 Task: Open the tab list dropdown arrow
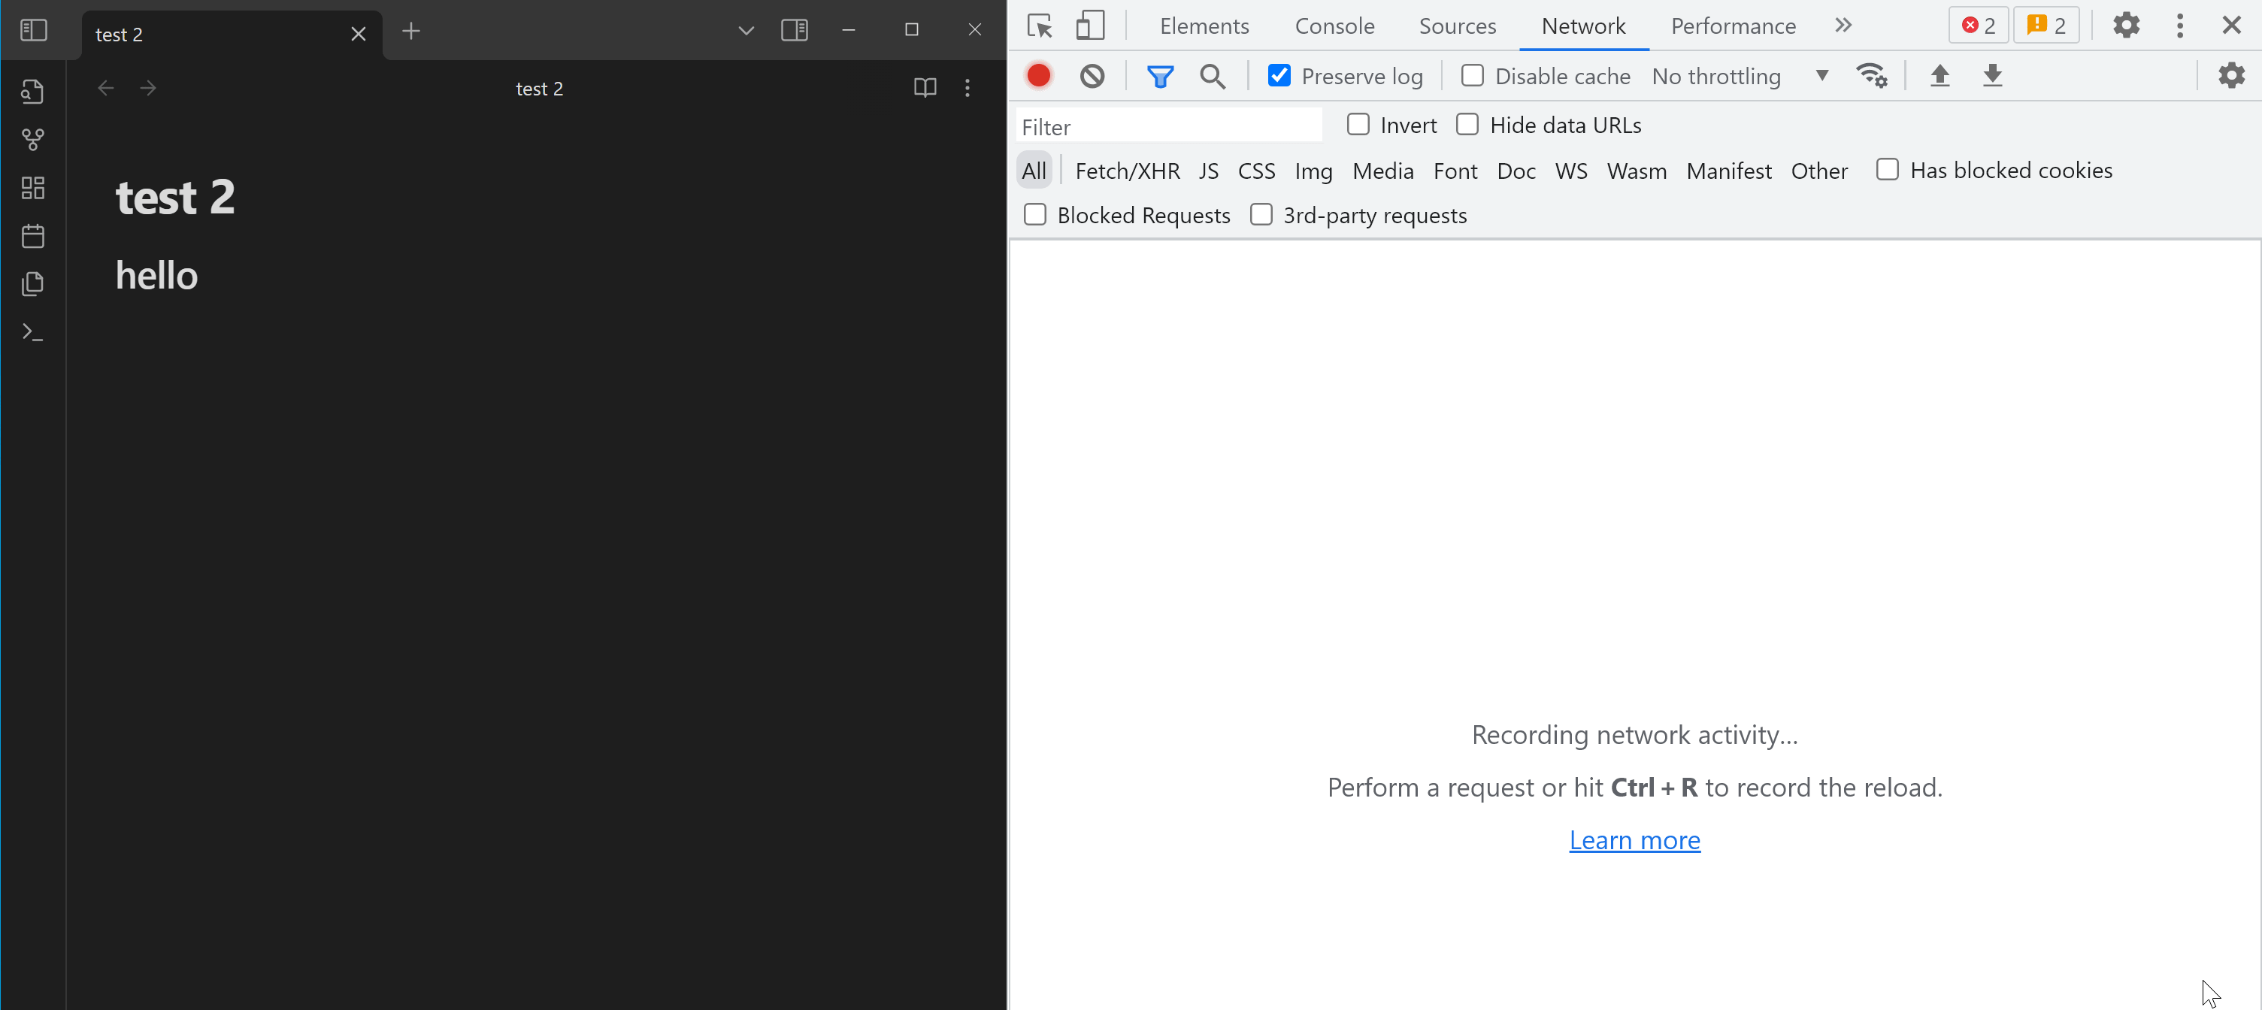point(746,31)
